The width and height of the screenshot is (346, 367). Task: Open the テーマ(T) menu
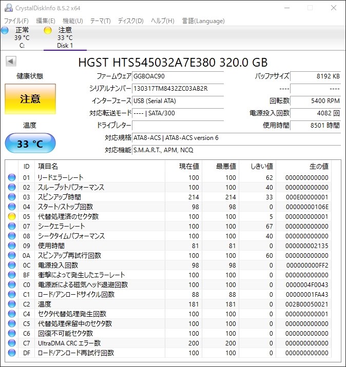pos(100,21)
